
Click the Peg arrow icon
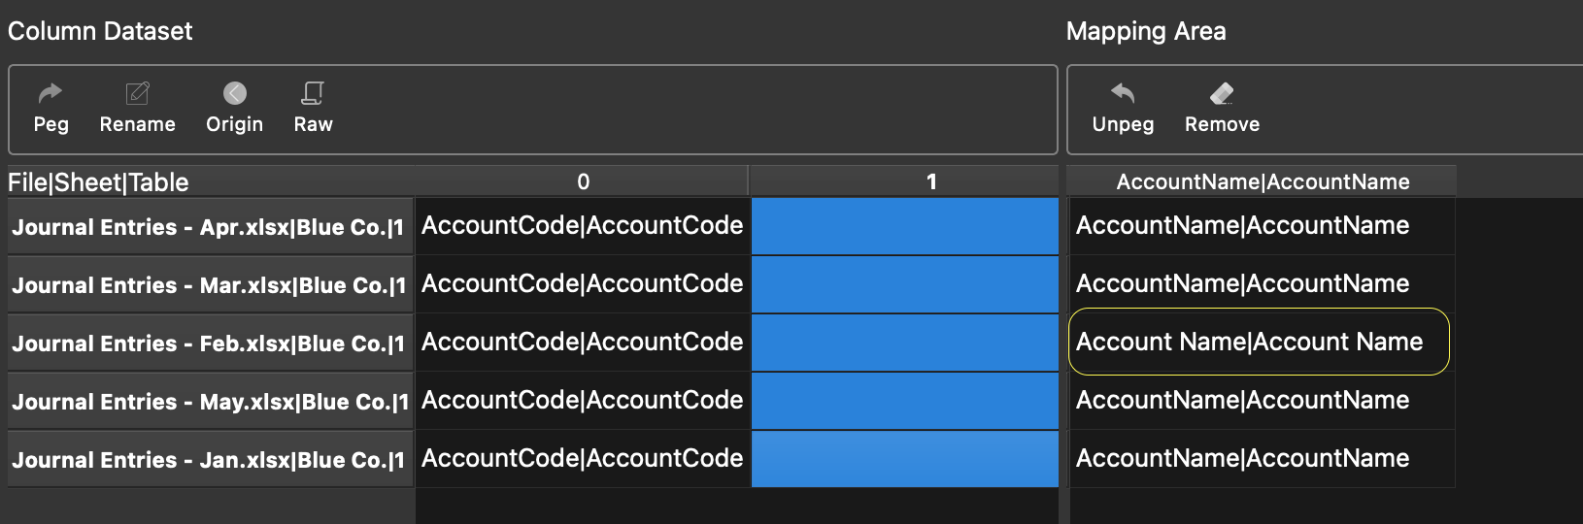pyautogui.click(x=50, y=93)
